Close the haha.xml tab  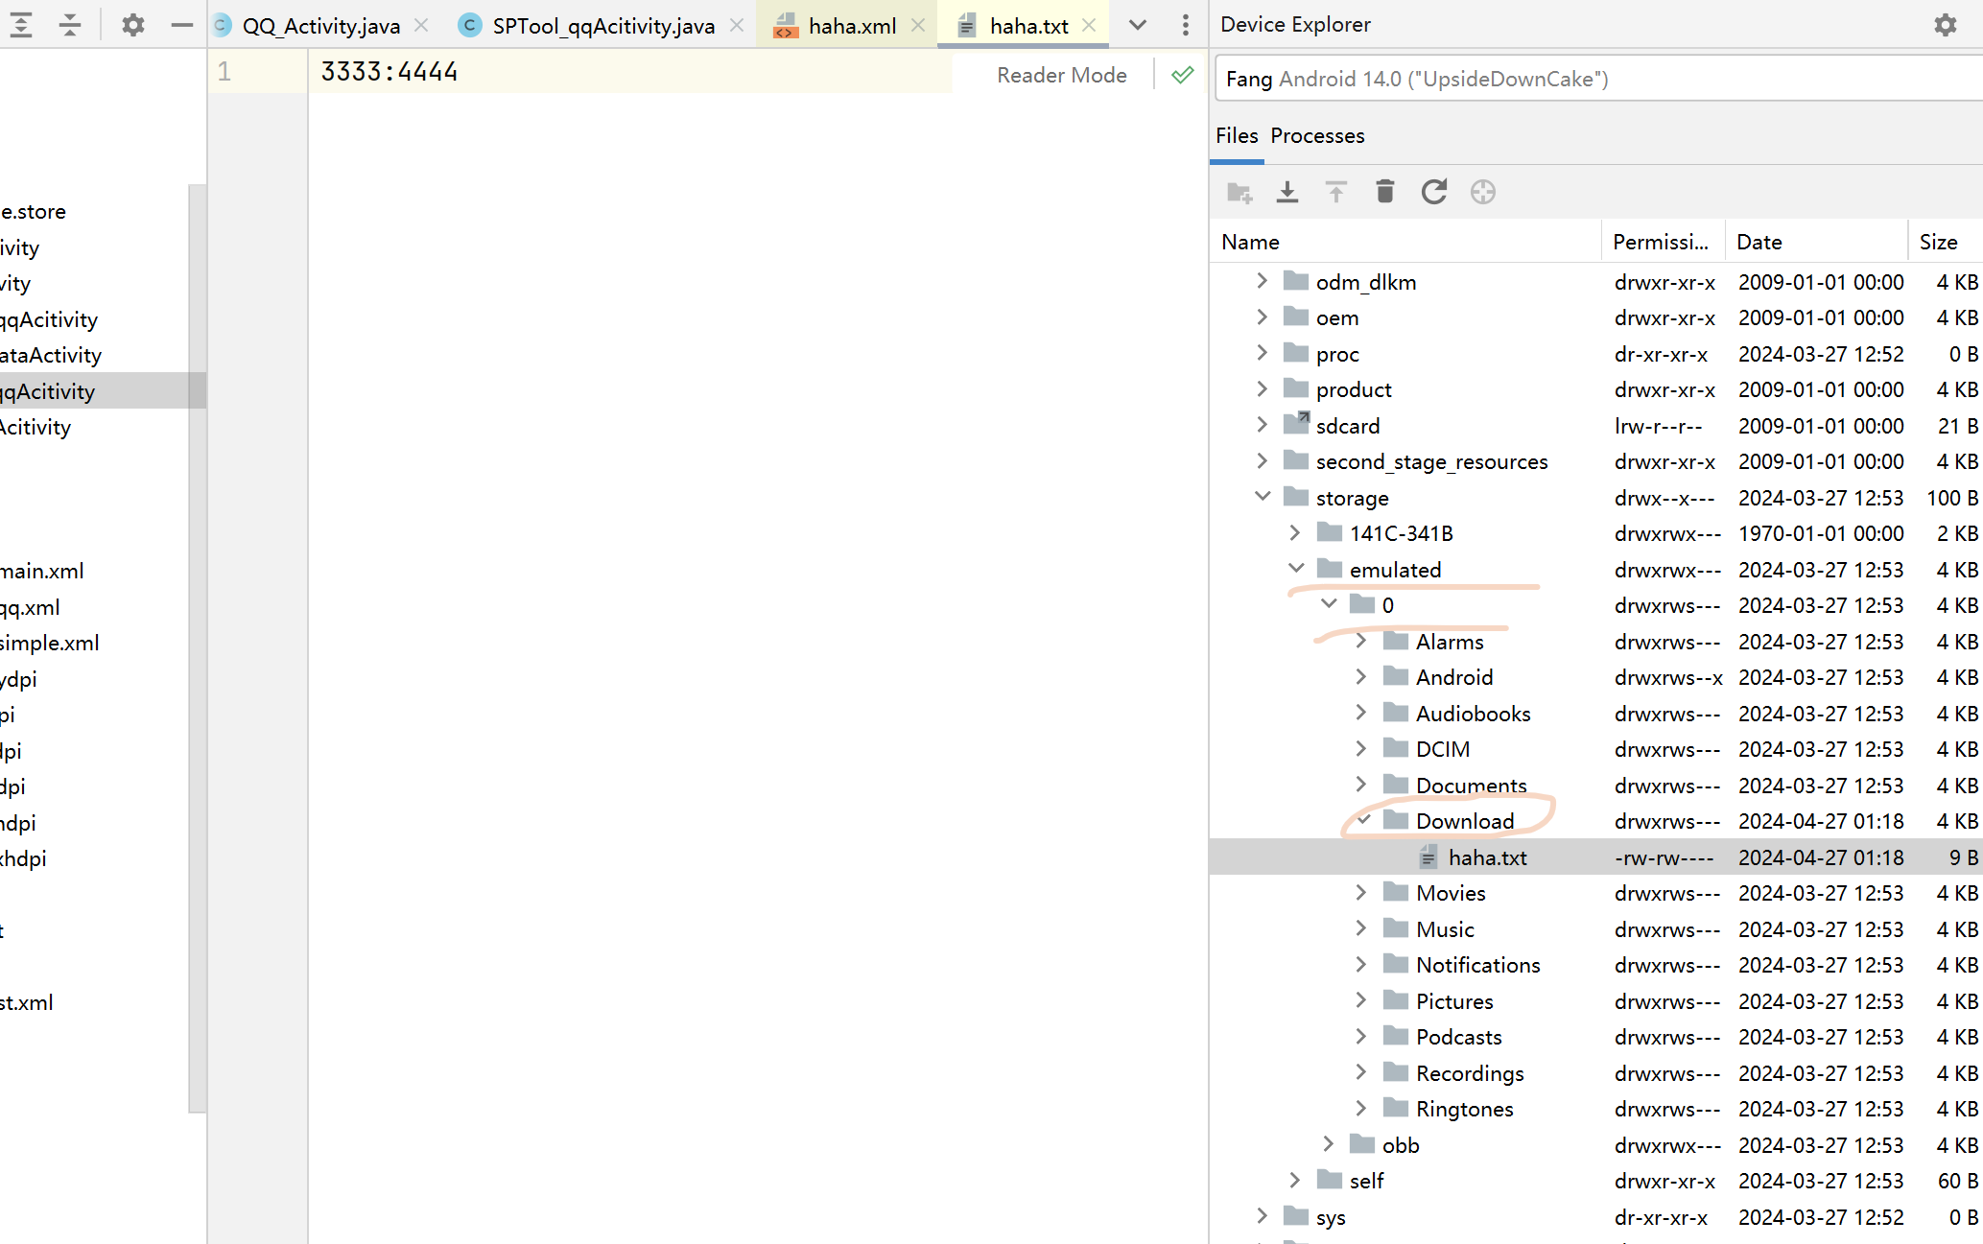click(x=918, y=25)
